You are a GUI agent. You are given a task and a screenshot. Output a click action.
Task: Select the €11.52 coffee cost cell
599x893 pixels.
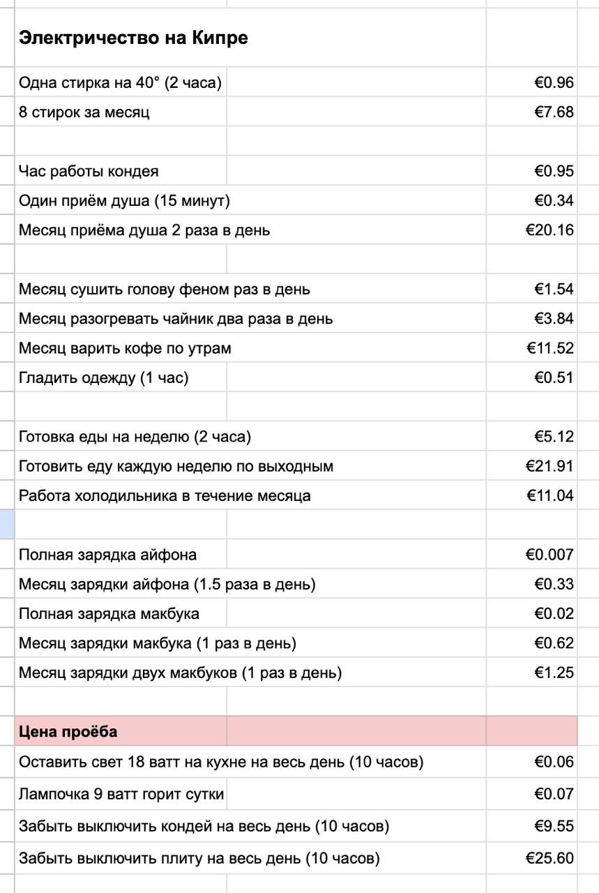(x=549, y=348)
